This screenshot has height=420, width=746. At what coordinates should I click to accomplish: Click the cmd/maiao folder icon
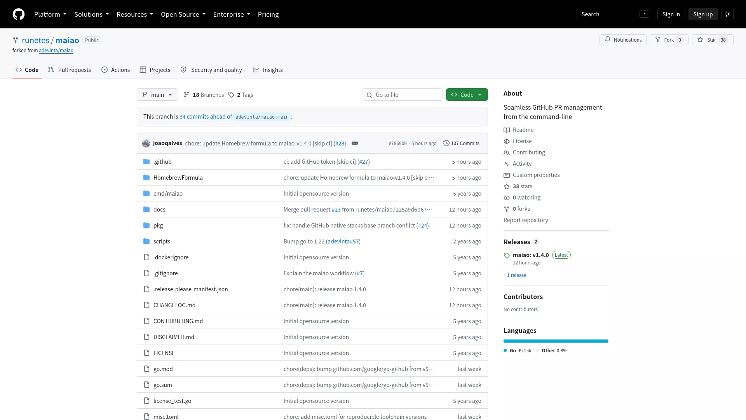(x=146, y=194)
